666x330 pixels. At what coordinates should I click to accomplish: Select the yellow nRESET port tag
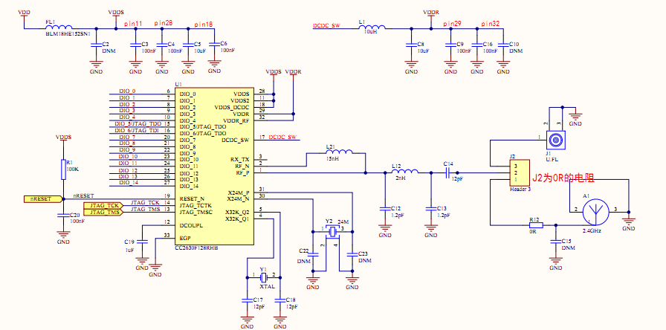43,198
